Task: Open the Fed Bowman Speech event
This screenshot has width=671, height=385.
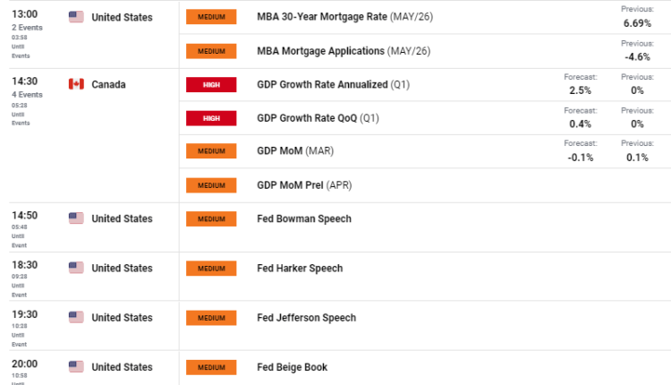Action: coord(304,218)
